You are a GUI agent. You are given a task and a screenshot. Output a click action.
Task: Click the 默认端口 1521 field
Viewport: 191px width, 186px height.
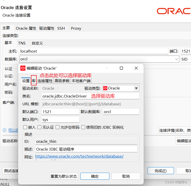pyautogui.click(x=60, y=112)
